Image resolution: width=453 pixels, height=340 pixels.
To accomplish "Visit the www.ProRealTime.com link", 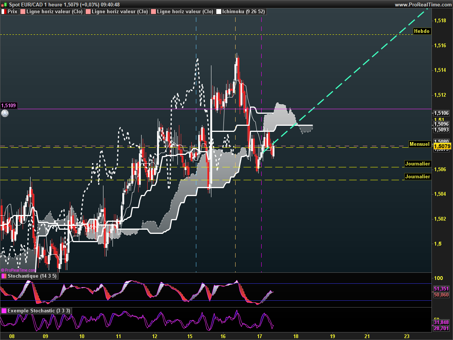I will (422, 5).
